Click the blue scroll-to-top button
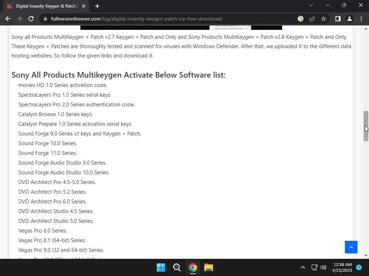The height and width of the screenshot is (276, 369). [x=351, y=247]
